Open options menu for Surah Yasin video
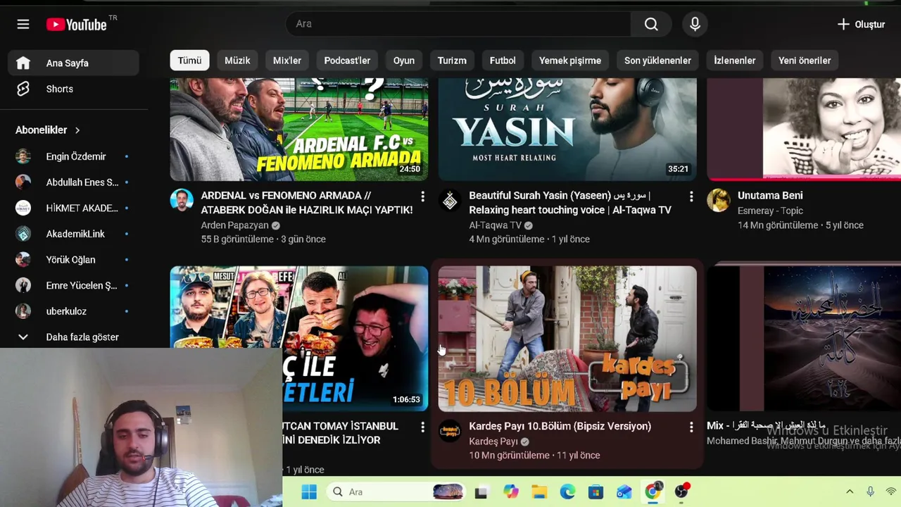This screenshot has height=507, width=901. coord(691,196)
